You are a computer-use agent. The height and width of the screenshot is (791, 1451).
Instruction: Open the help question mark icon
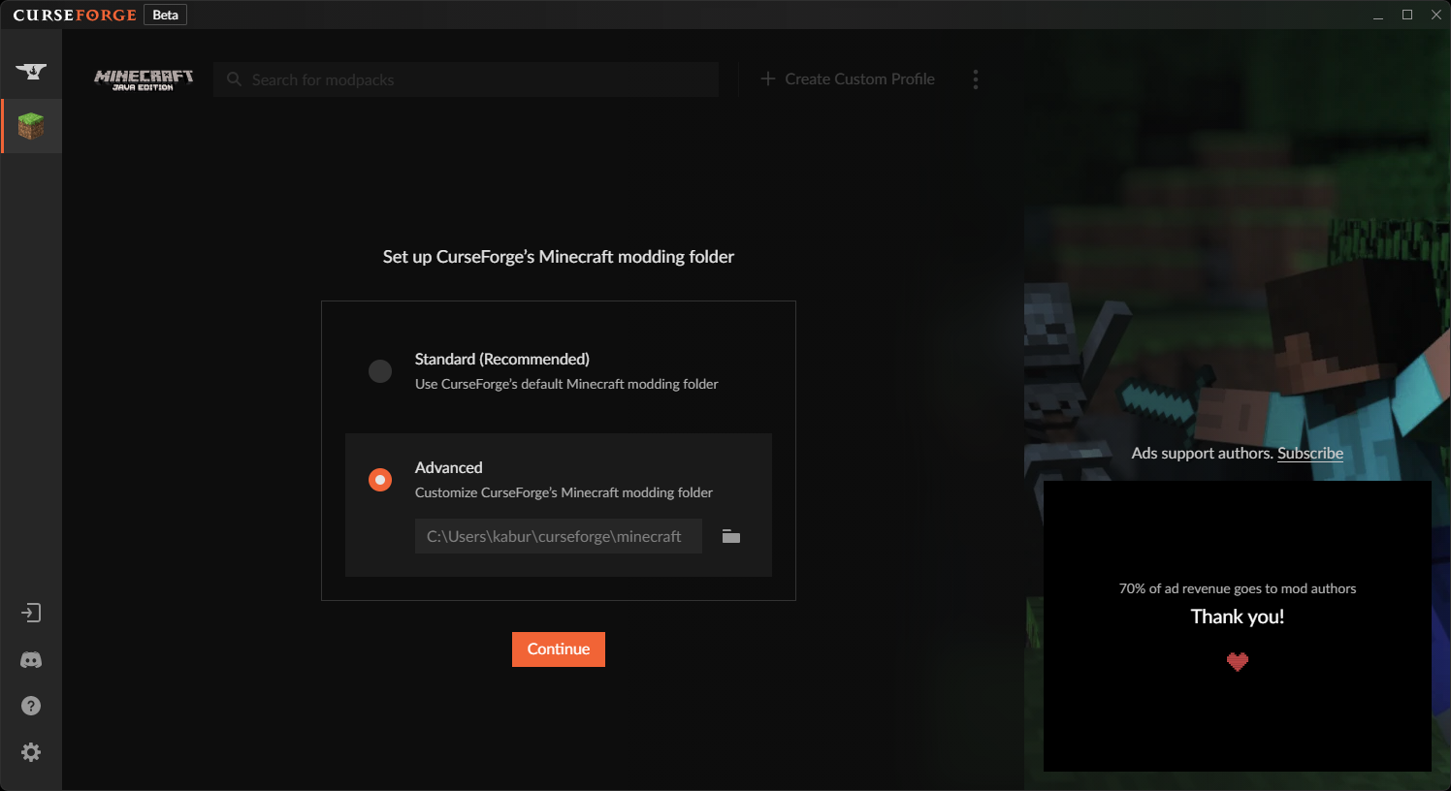(31, 706)
